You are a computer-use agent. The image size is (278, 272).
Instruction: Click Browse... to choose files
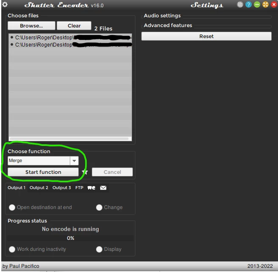31,26
